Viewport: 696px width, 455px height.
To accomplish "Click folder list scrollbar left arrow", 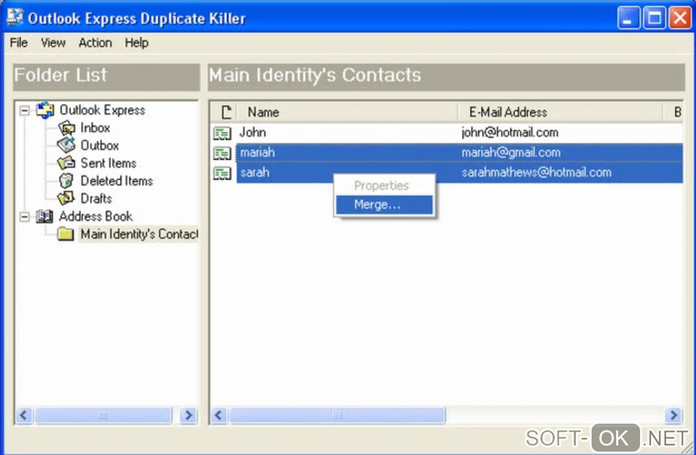I will click(24, 415).
